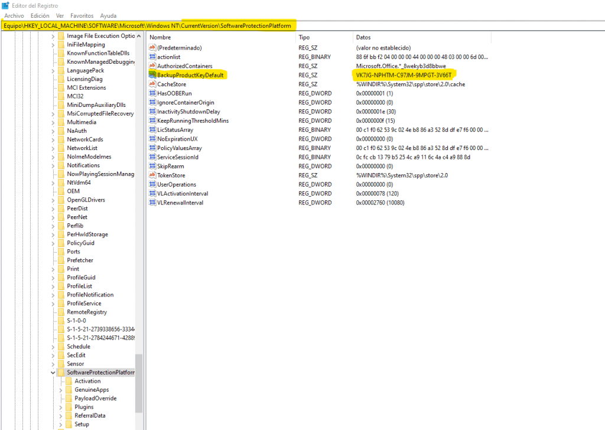Image resolution: width=605 pixels, height=430 pixels.
Task: Select the LicensingDiag key
Action: (x=84, y=79)
